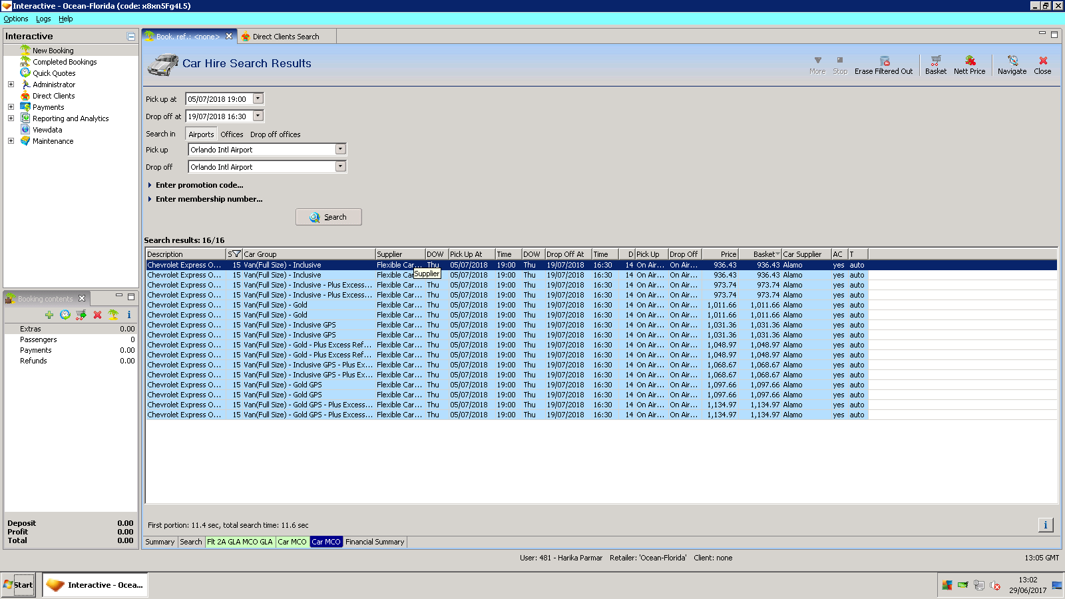Click the green plus icon in Booking contents

coord(49,315)
